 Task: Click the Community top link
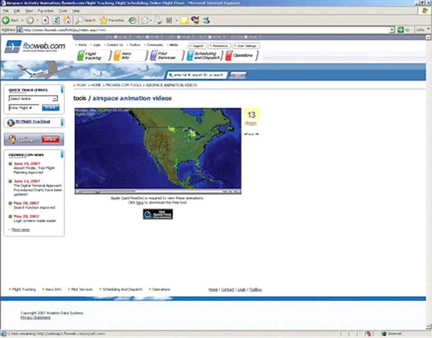click(155, 44)
